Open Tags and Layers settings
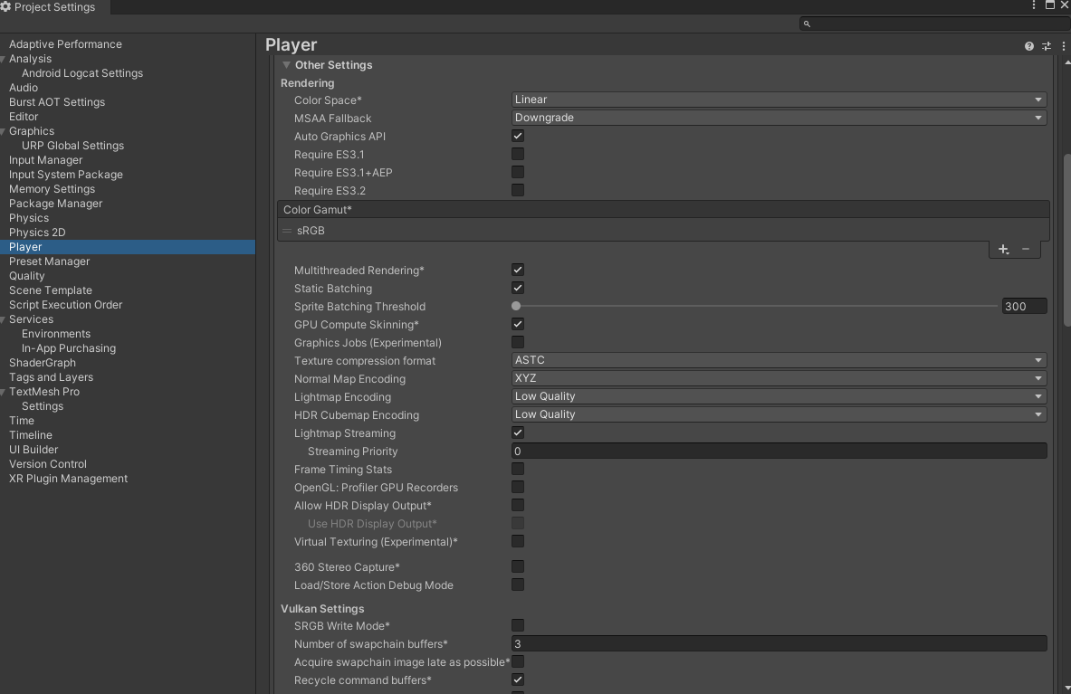This screenshot has width=1071, height=694. (51, 377)
